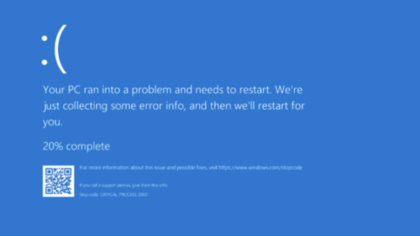
Task: Click the 'We're' text in first line
Action: (x=289, y=90)
